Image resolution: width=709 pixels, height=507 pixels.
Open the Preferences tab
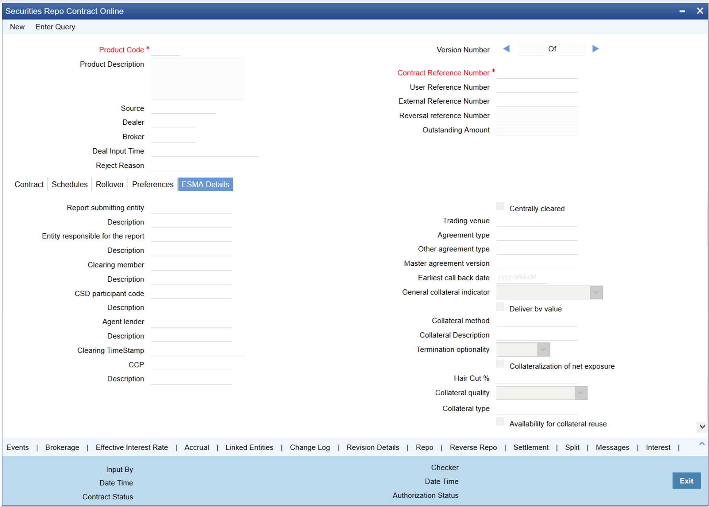click(152, 185)
